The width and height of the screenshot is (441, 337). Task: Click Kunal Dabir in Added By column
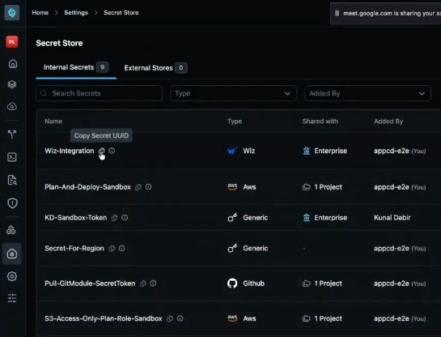coord(392,218)
